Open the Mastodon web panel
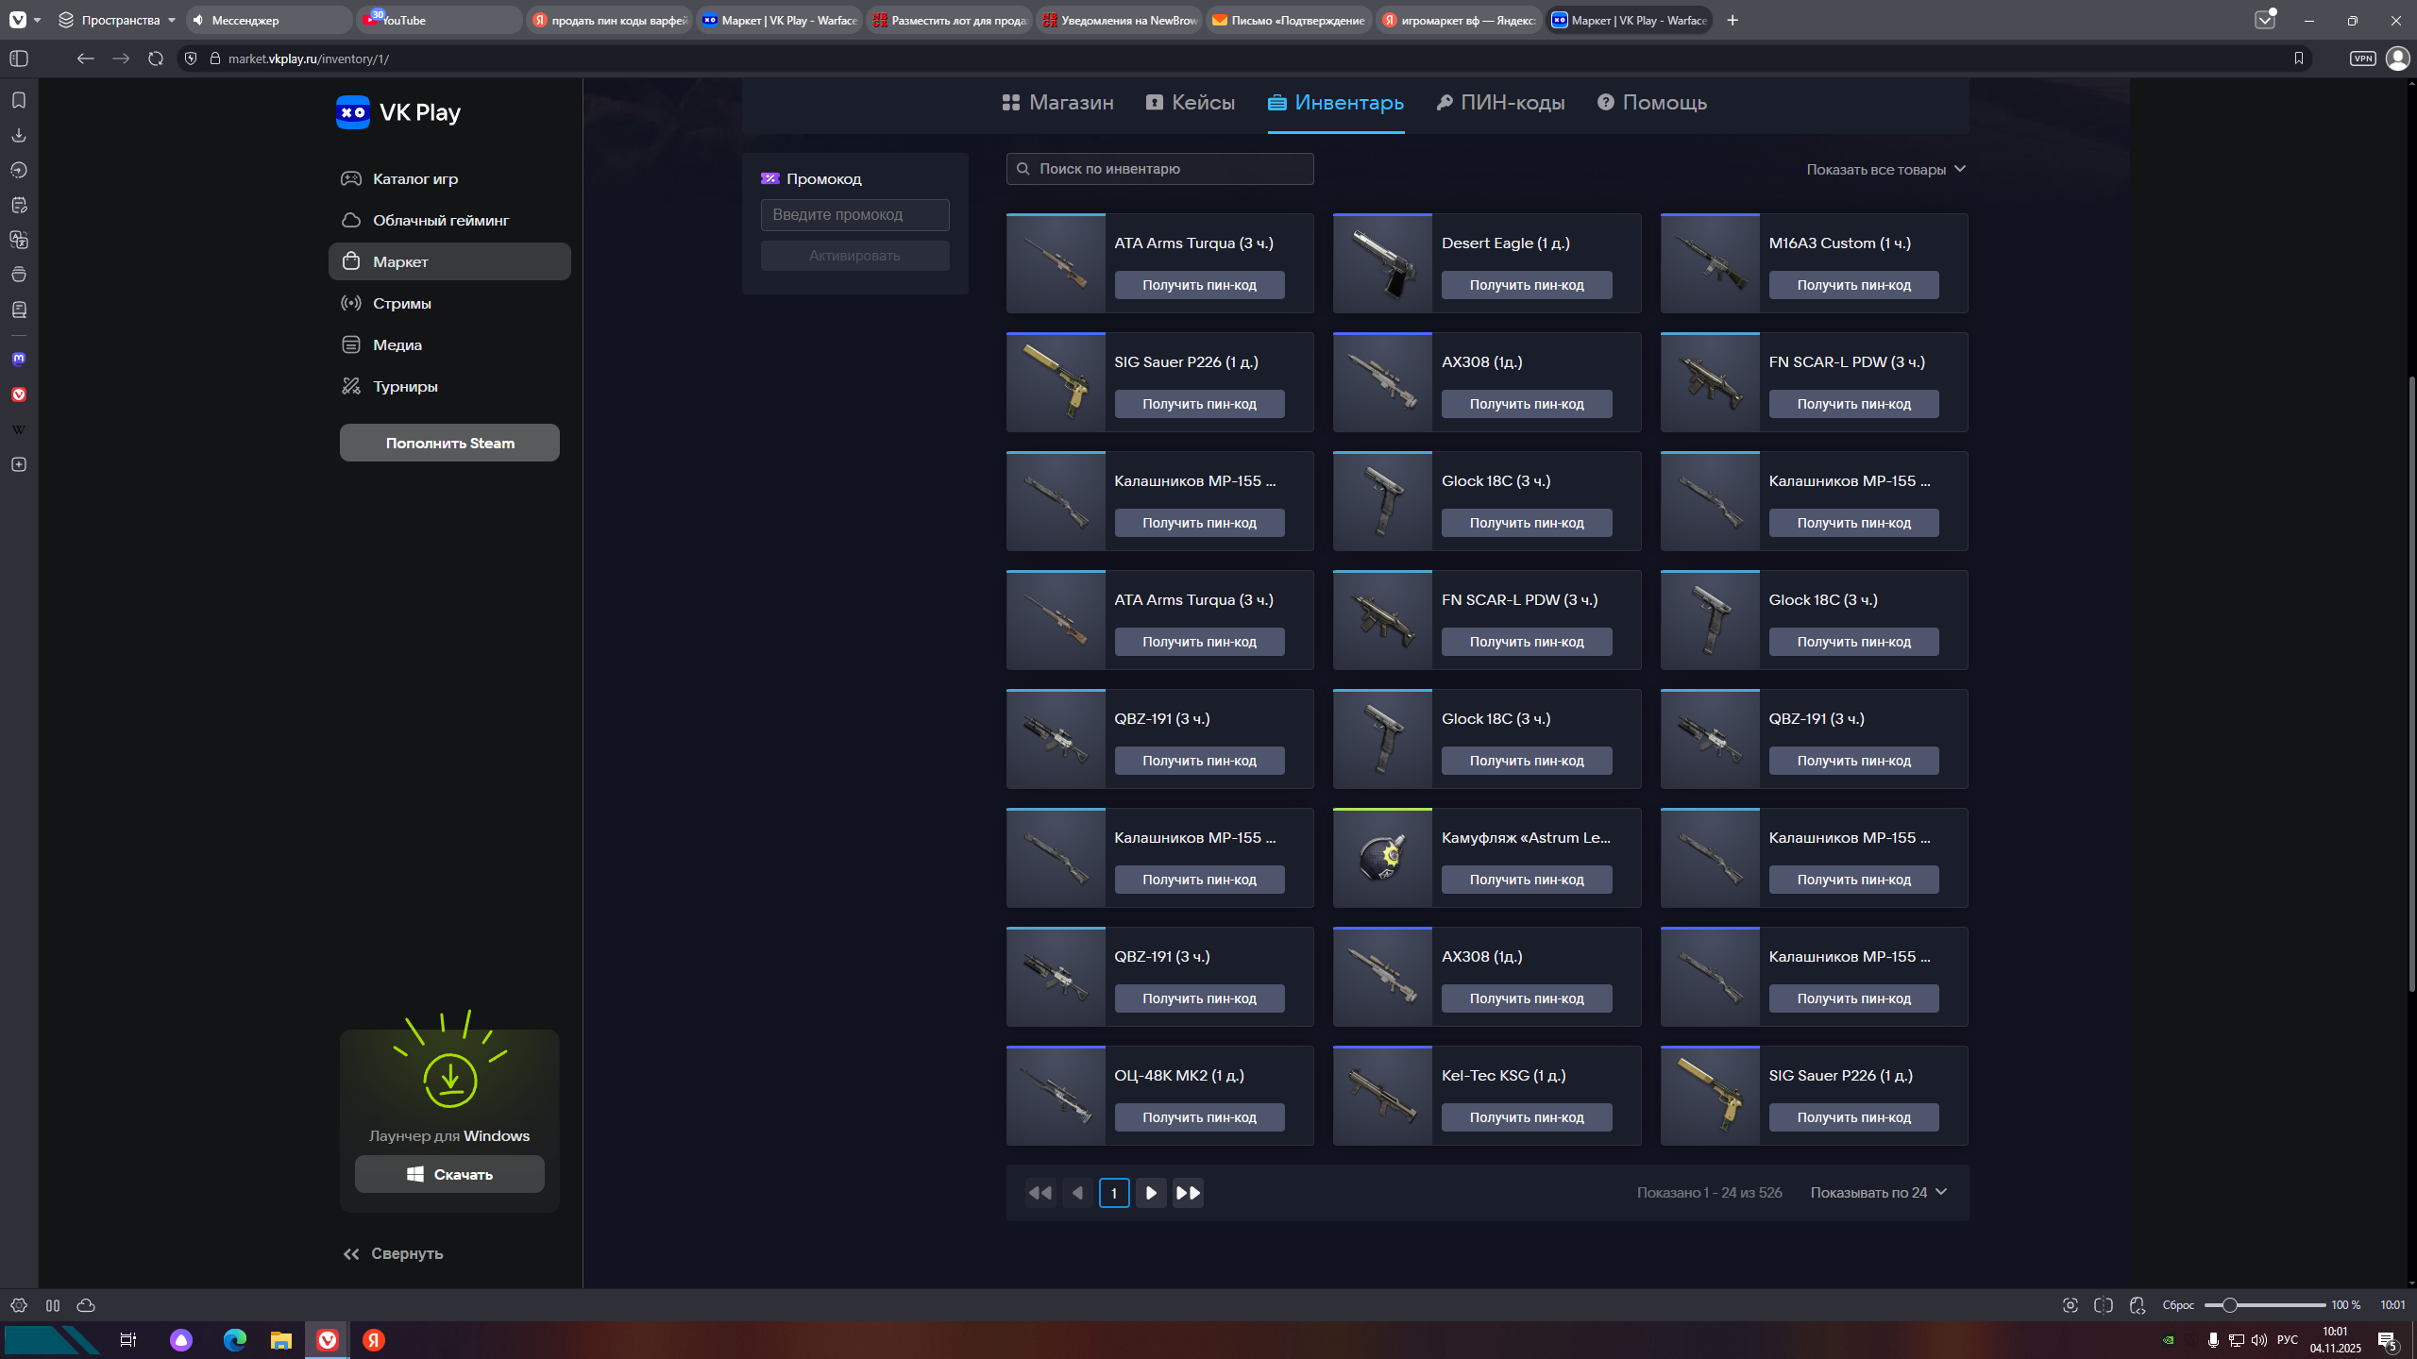The height and width of the screenshot is (1359, 2417). pyautogui.click(x=19, y=359)
